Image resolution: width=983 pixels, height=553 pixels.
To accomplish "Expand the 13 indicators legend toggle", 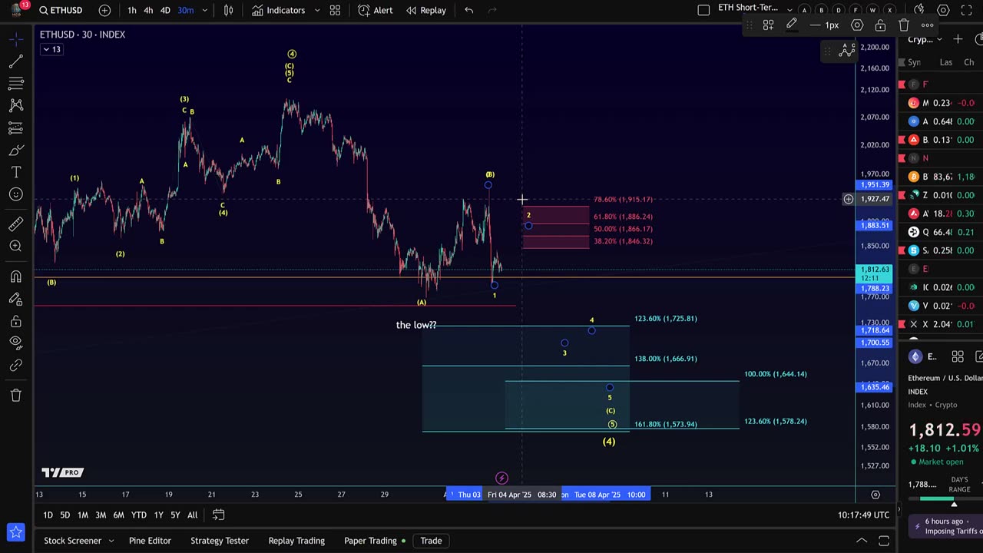I will pyautogui.click(x=51, y=49).
